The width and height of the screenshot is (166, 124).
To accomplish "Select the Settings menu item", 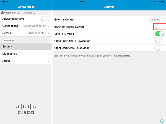I will pos(26,46).
